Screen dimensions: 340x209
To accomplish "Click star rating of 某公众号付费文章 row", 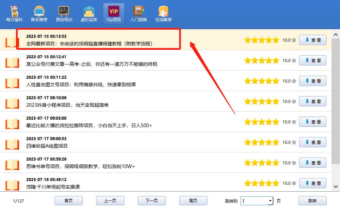I will pyautogui.click(x=262, y=60).
